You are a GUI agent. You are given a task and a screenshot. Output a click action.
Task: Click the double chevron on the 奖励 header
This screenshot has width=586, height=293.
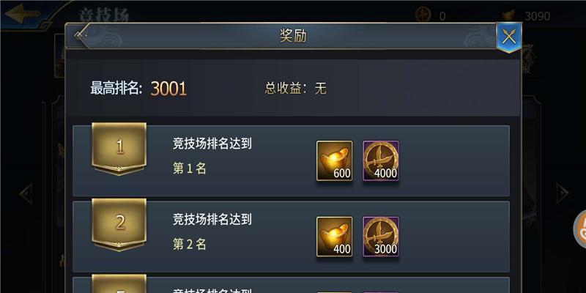(x=80, y=36)
